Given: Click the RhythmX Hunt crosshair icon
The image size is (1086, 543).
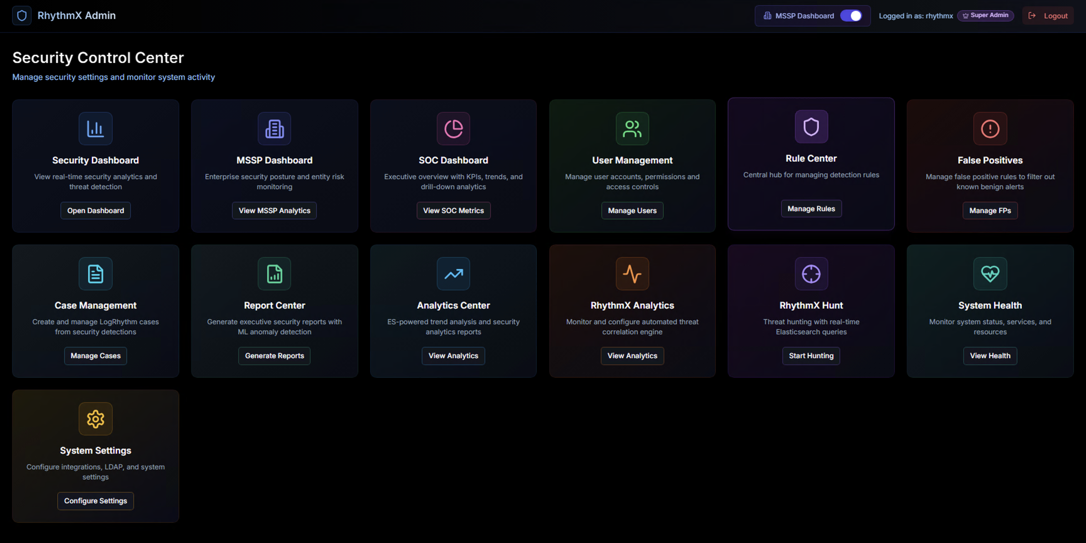Looking at the screenshot, I should tap(811, 274).
